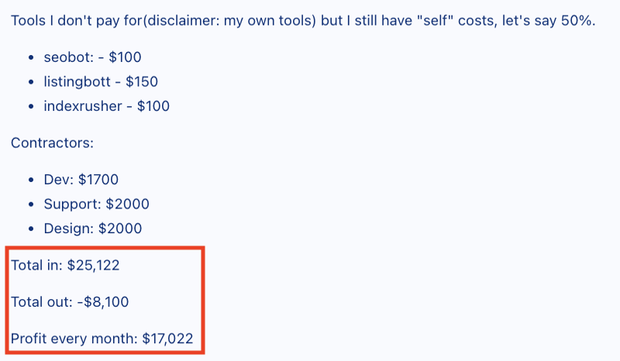Select the listingbott $150 line
620x361 pixels.
pyautogui.click(x=101, y=82)
